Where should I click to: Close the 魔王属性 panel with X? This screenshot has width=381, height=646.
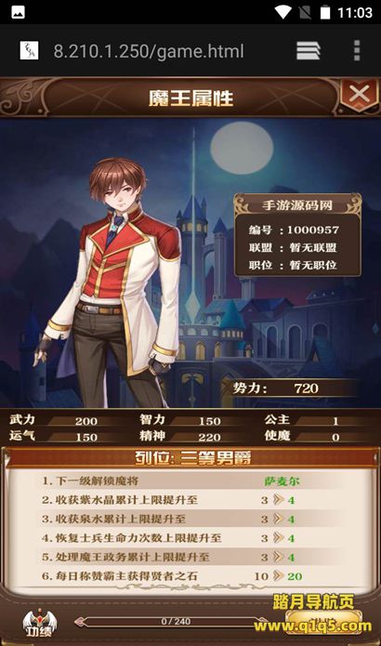tap(359, 95)
